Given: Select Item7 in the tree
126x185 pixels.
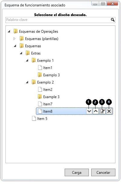Looking at the screenshot, I should coord(45,104).
